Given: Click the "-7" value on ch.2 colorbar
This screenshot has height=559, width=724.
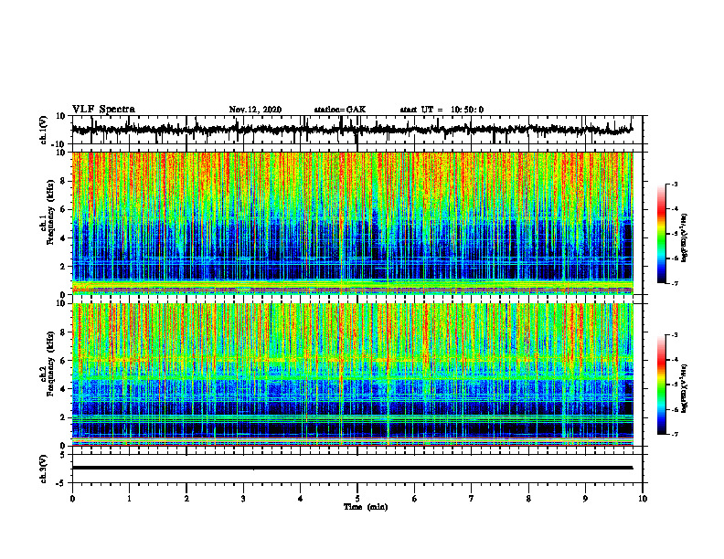Looking at the screenshot, I should (x=675, y=435).
